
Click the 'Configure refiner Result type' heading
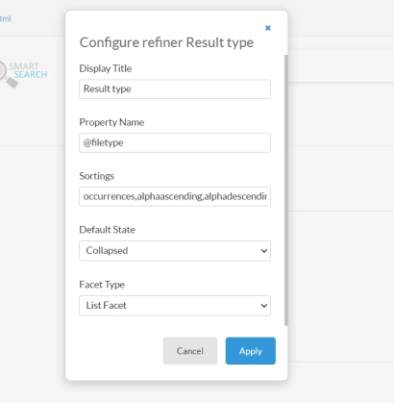(x=166, y=42)
